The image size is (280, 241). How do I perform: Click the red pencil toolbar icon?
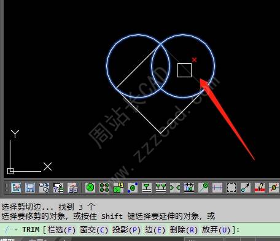(x=260, y=188)
